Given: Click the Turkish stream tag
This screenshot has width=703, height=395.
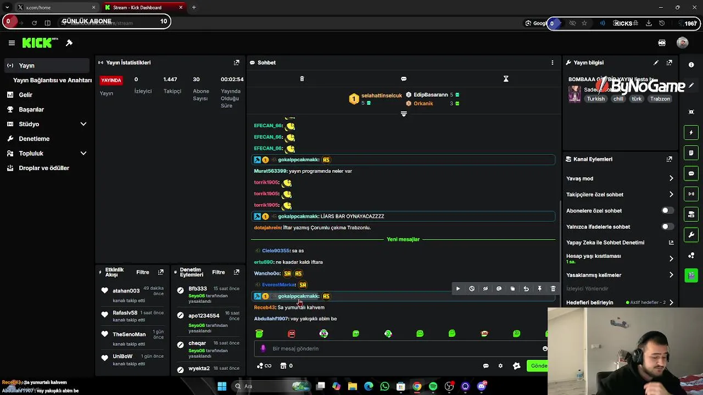Looking at the screenshot, I should coord(595,99).
